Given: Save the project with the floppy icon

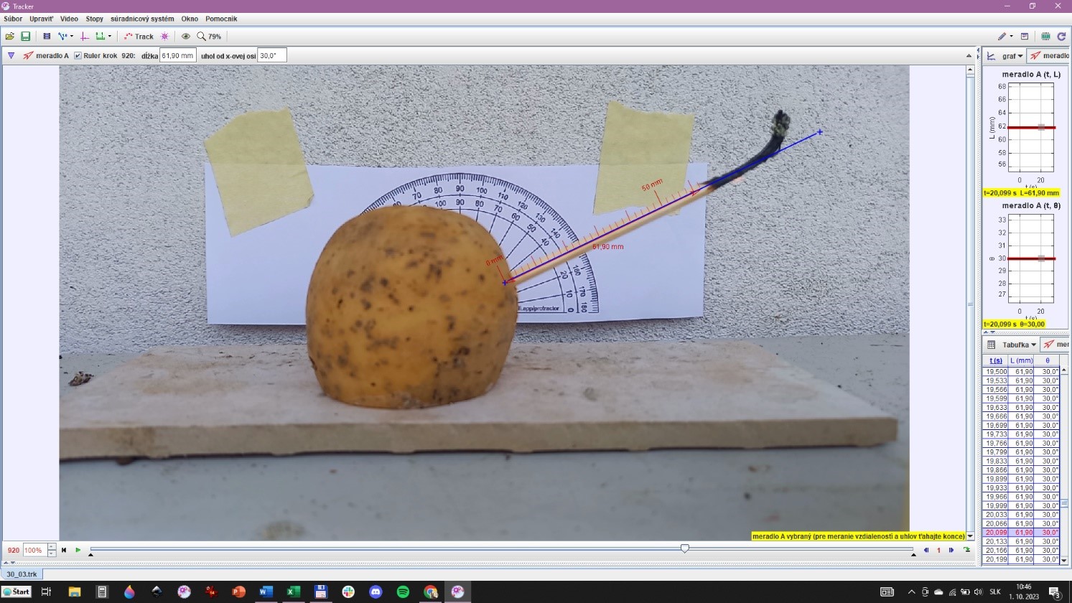Looking at the screenshot, I should [x=25, y=37].
